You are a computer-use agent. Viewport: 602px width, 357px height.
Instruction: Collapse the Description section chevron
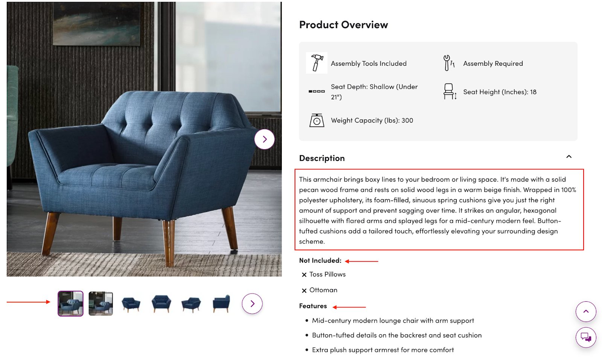pyautogui.click(x=569, y=157)
